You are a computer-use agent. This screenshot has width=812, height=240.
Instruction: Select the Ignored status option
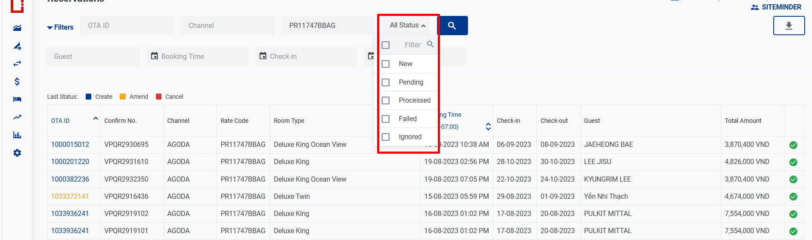click(410, 137)
